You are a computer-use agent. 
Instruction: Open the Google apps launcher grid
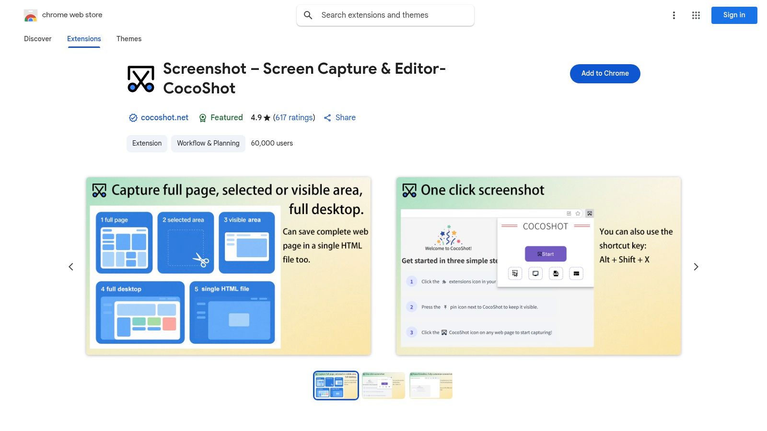(696, 15)
